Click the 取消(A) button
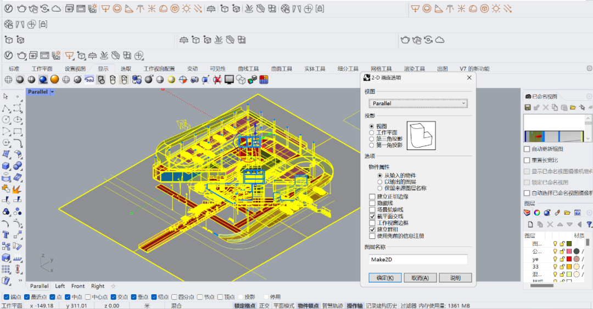593x309 pixels. 420,278
